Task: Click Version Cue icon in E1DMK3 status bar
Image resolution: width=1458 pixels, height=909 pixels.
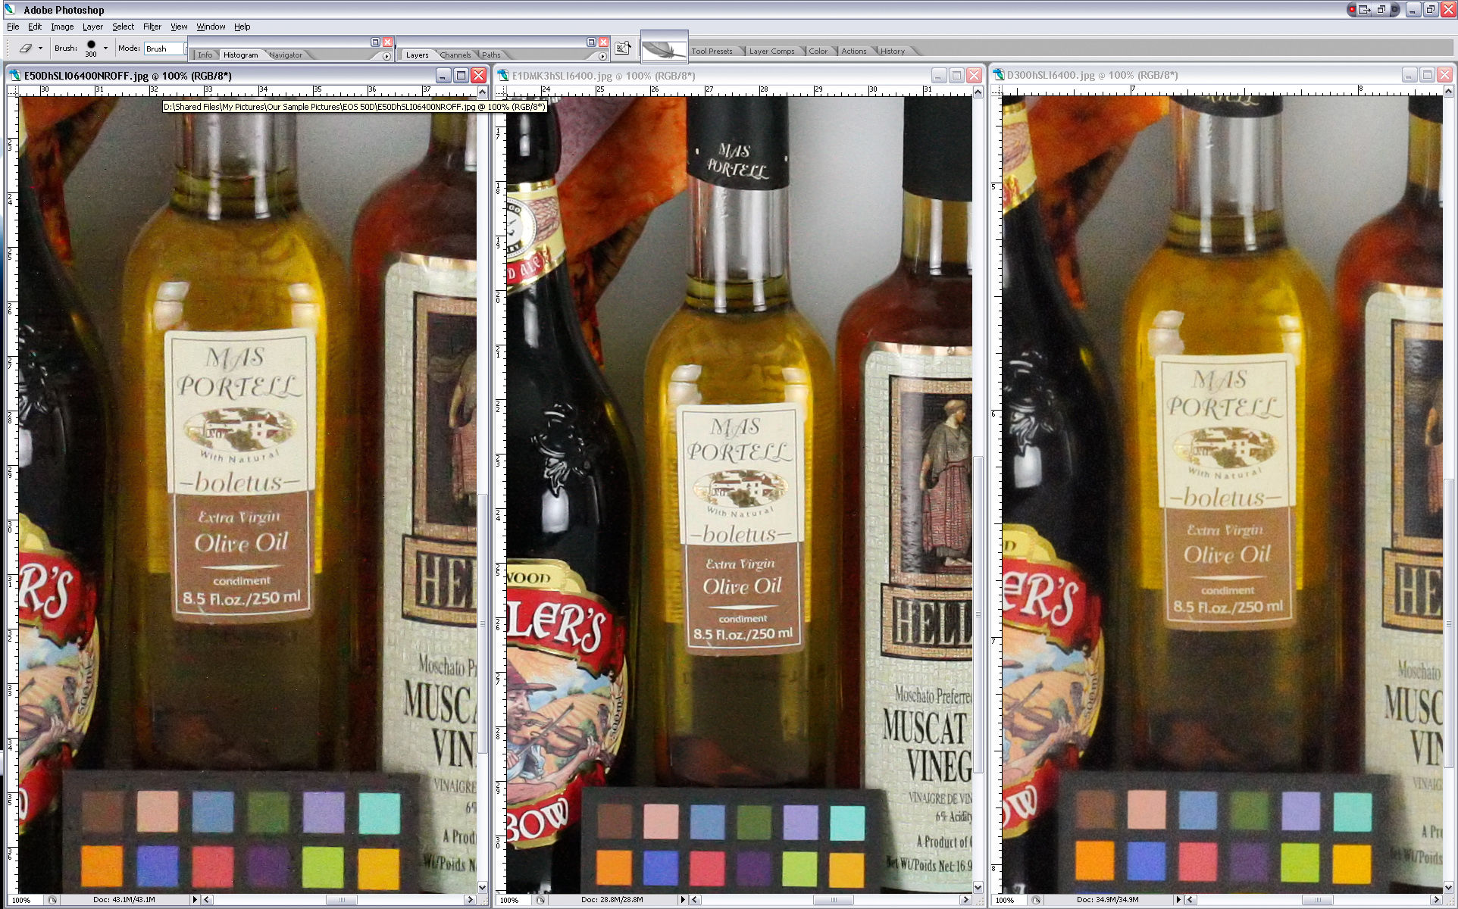Action: (x=540, y=900)
